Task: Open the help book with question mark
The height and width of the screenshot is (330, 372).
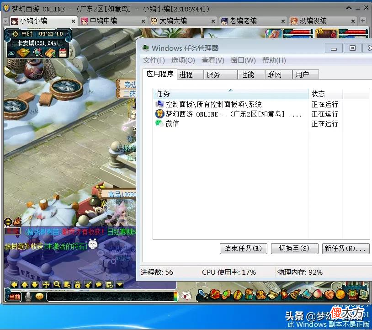Action: [x=50, y=53]
